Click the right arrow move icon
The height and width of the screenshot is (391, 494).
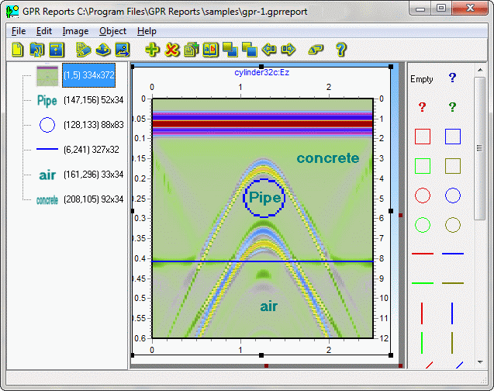pos(288,50)
